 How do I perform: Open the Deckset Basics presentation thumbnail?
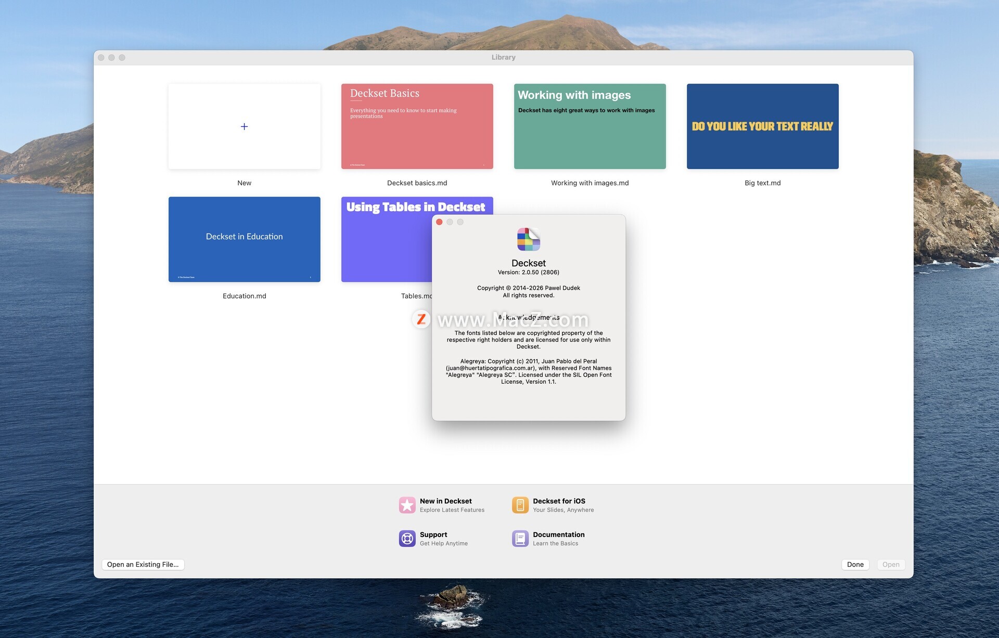[x=417, y=126]
